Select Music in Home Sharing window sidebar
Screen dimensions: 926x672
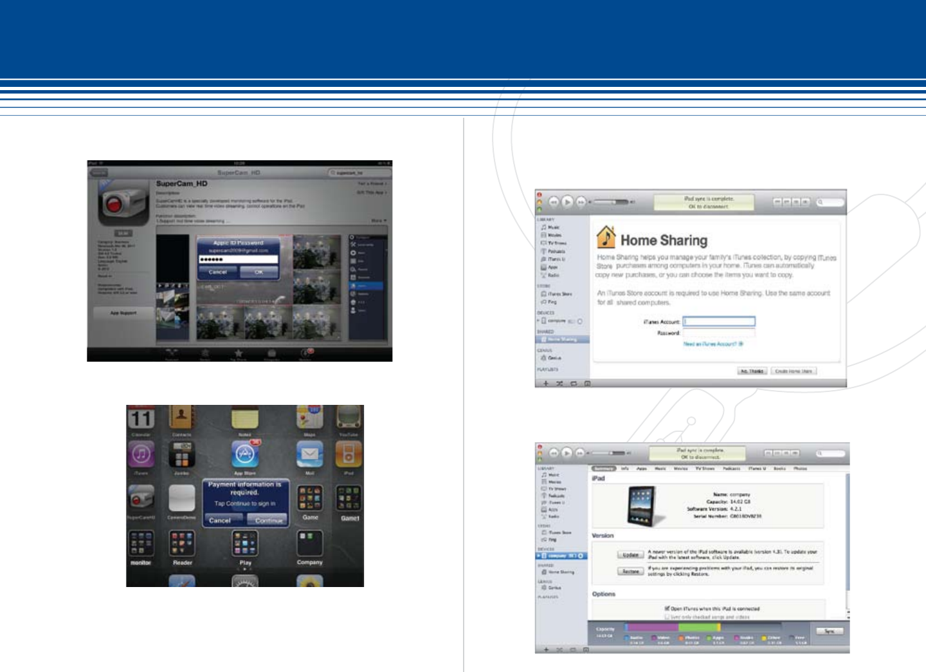552,227
